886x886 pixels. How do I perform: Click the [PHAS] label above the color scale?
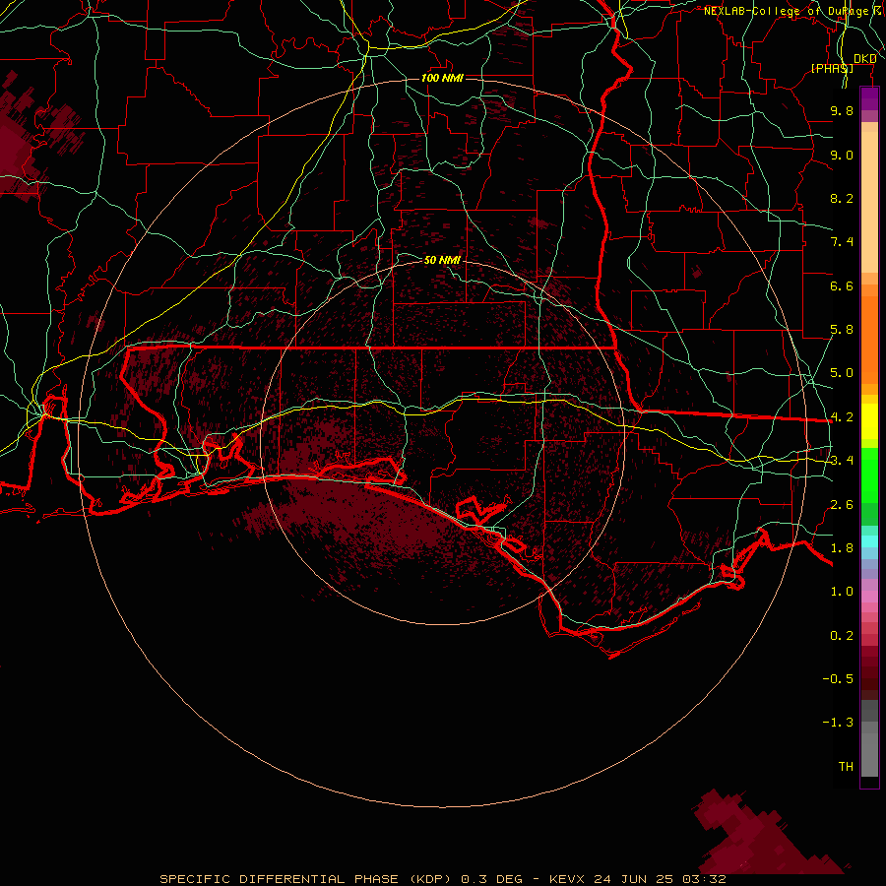tap(832, 68)
